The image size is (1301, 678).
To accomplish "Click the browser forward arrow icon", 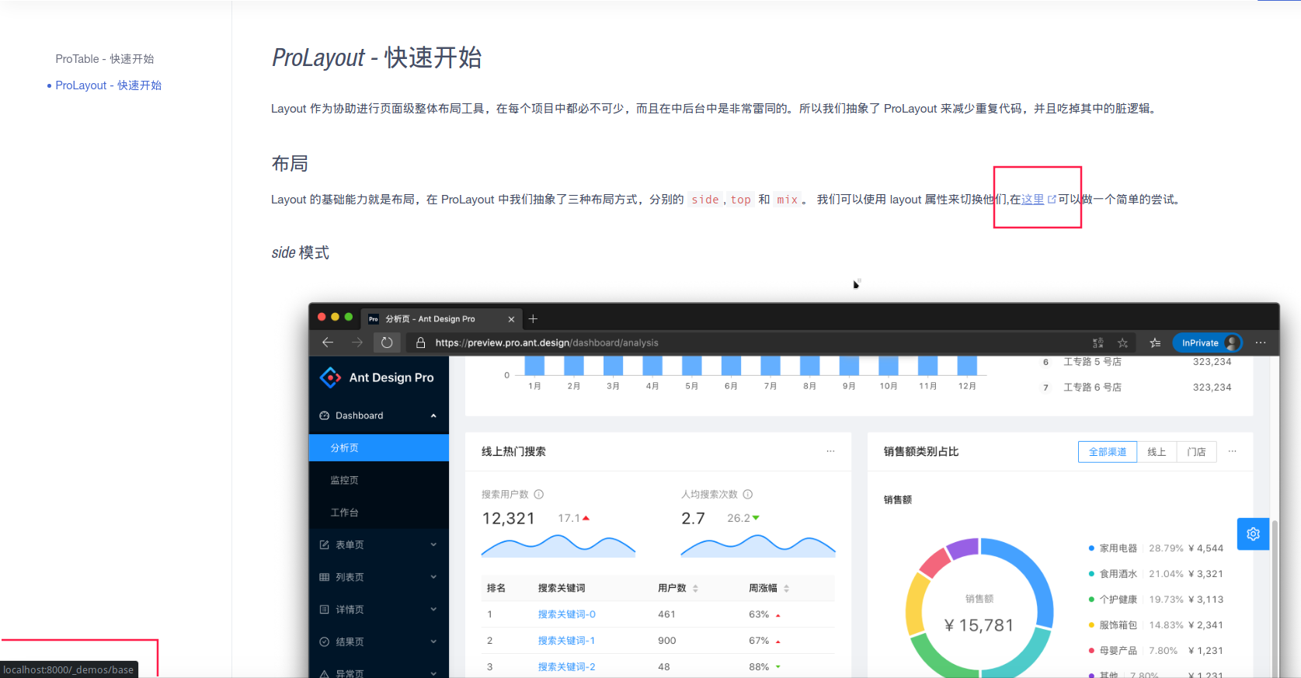I will coord(357,342).
